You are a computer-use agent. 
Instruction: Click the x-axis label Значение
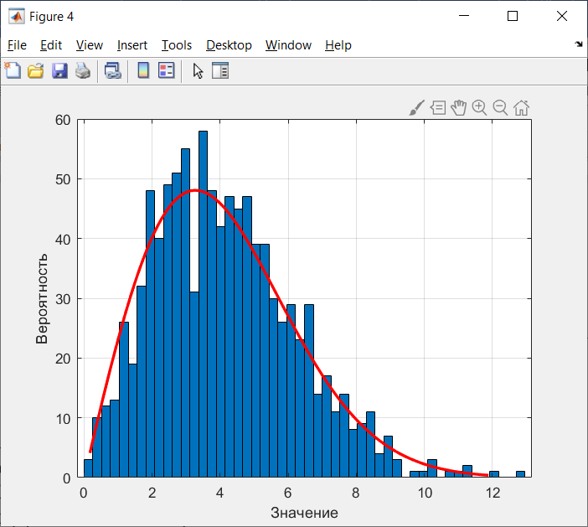(304, 513)
